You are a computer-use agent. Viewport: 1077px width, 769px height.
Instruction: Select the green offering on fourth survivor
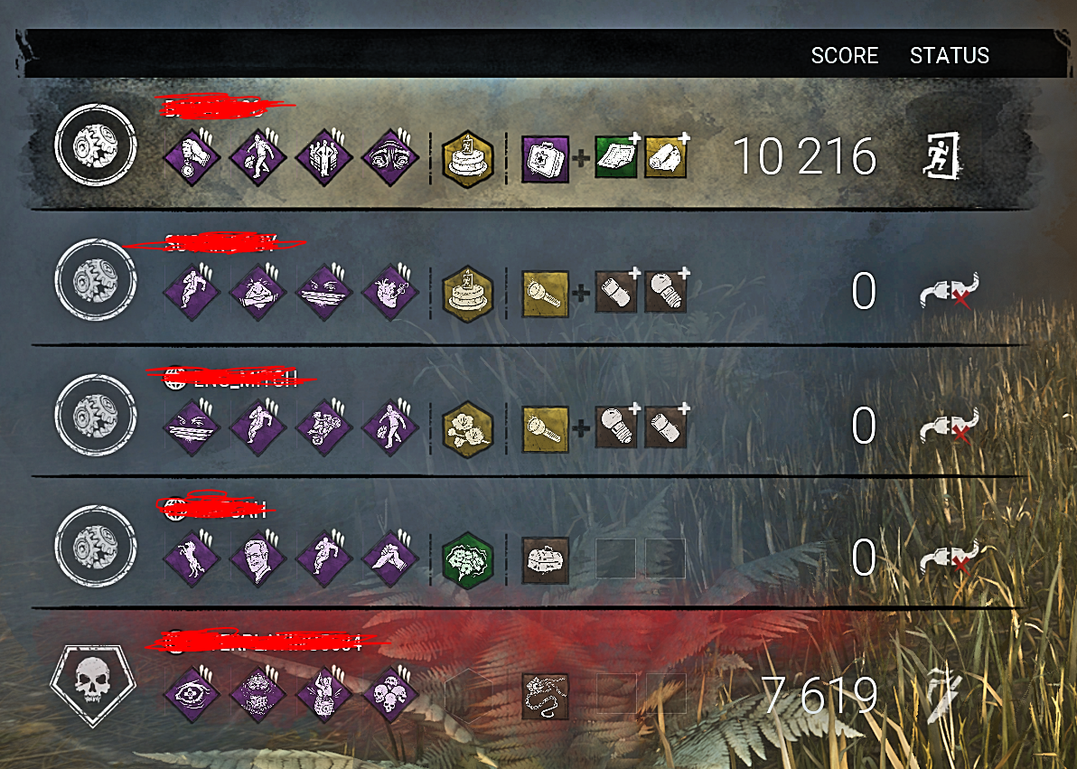[x=468, y=560]
